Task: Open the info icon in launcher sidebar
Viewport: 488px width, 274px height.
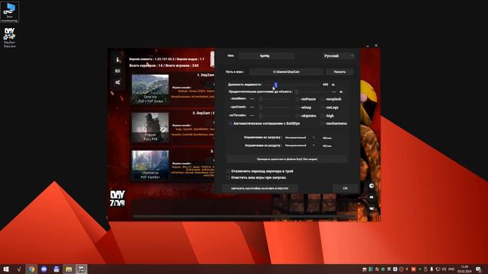Action: tap(117, 59)
